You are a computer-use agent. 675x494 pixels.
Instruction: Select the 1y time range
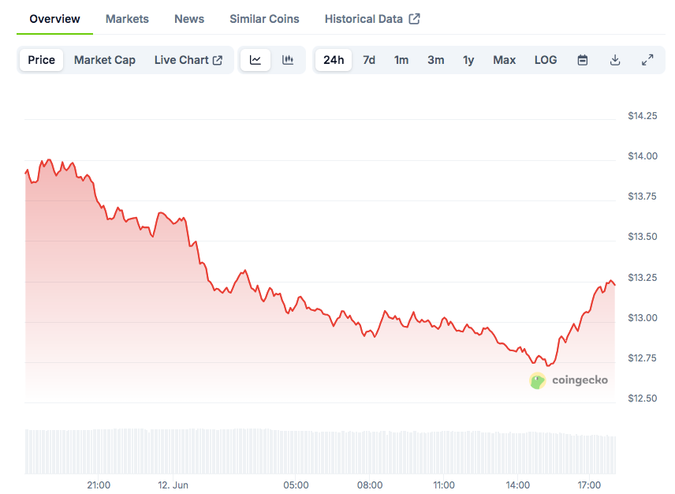click(468, 60)
